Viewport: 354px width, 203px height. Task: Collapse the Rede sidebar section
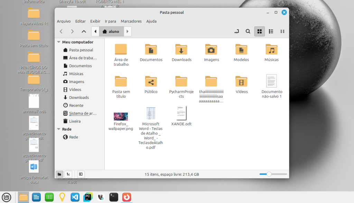pyautogui.click(x=58, y=129)
